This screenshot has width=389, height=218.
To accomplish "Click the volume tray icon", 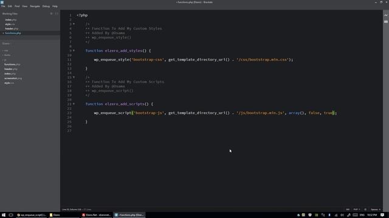I will (x=342, y=215).
